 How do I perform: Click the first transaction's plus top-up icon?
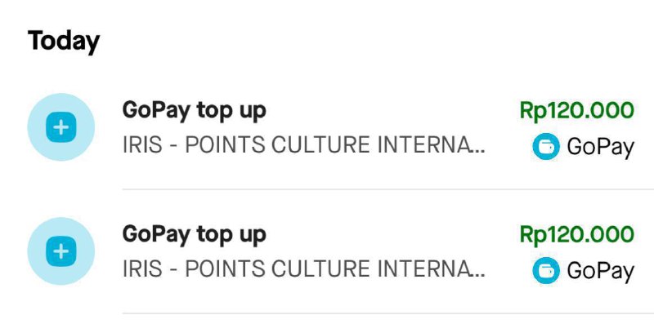tap(60, 127)
